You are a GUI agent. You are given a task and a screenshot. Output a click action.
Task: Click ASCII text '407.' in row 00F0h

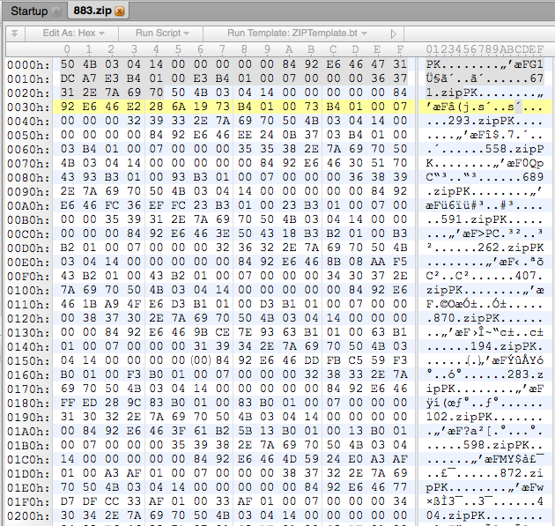529,276
